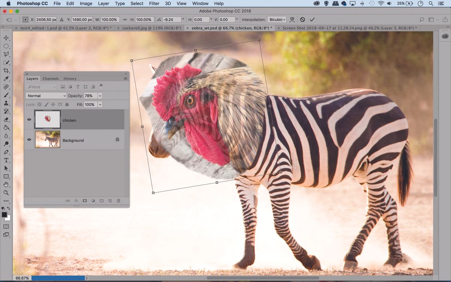Screen dimensions: 451x282
Task: Delete the selected layer via trash icon
Action: tap(118, 201)
